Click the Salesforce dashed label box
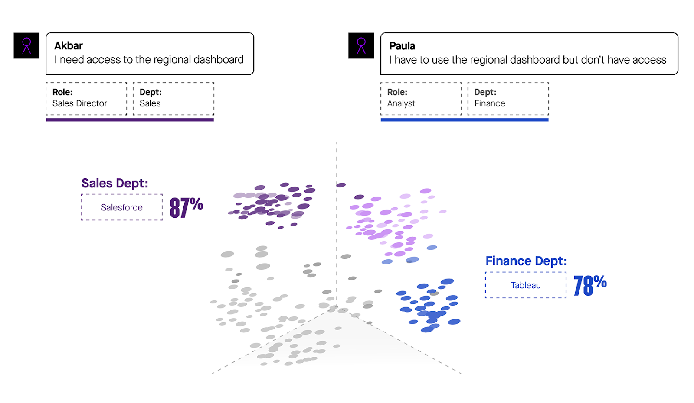 tap(122, 207)
